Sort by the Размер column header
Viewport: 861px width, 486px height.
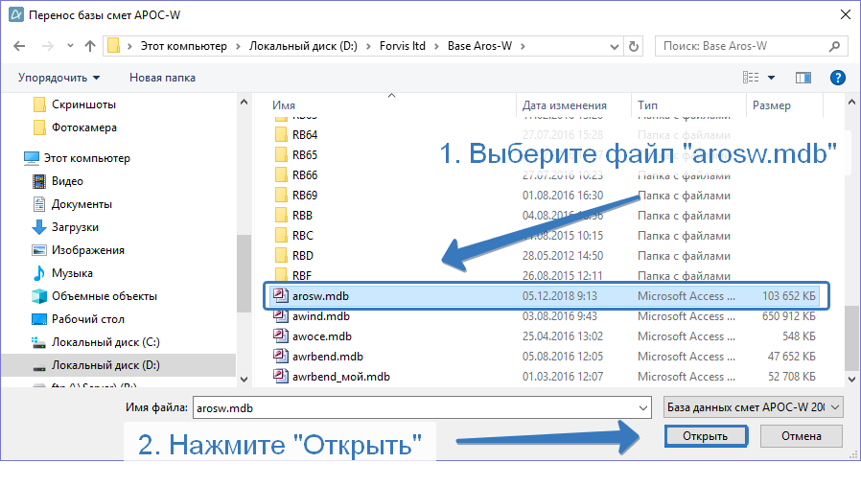coord(772,105)
